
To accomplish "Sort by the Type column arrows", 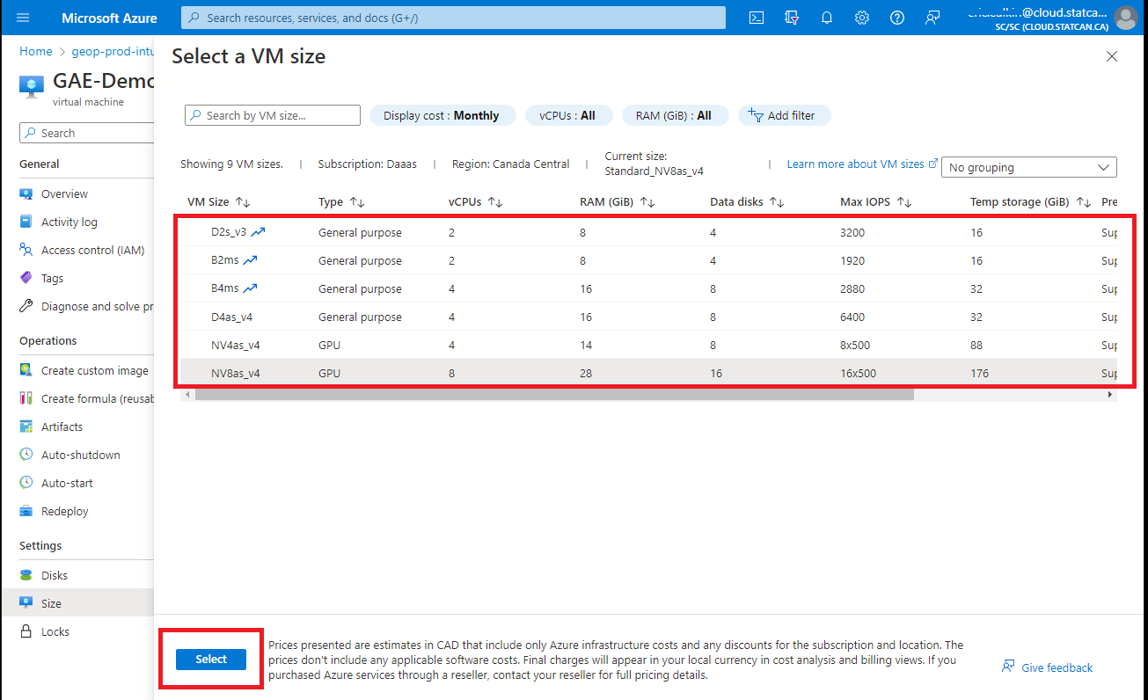I will pos(356,202).
